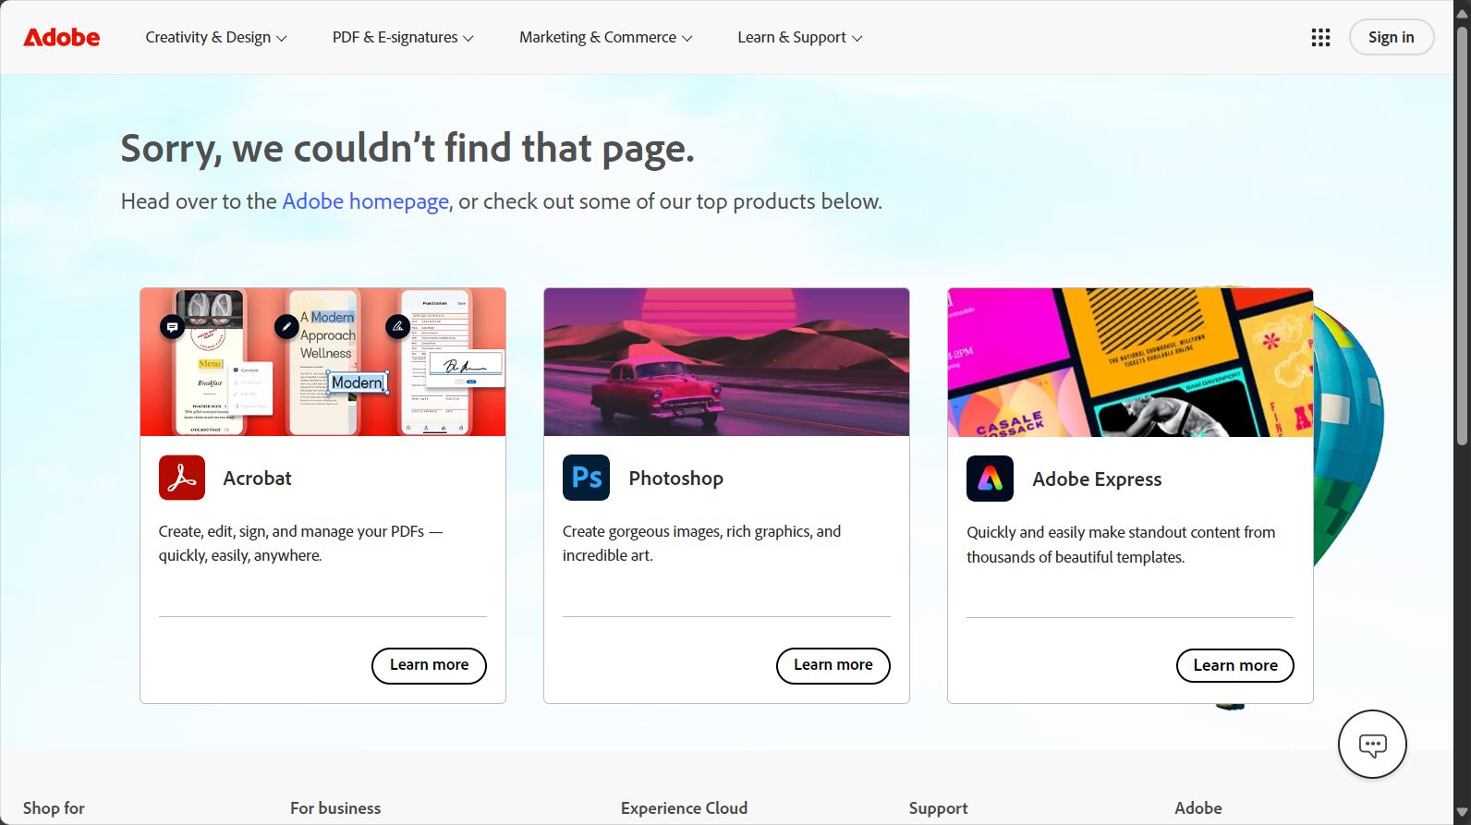The image size is (1471, 825).
Task: Click the Adobe footer heading
Action: (x=1198, y=808)
